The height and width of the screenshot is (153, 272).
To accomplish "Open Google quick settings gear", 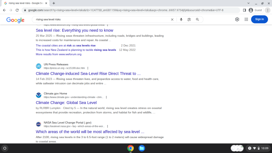I will tap(237, 19).
